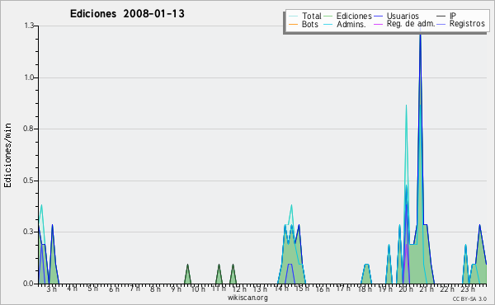Click the Reg. de adm. legend label
This screenshot has width=495, height=305.
coord(411,24)
